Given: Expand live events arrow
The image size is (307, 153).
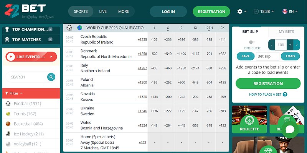Looking at the screenshot, I should pos(51,57).
